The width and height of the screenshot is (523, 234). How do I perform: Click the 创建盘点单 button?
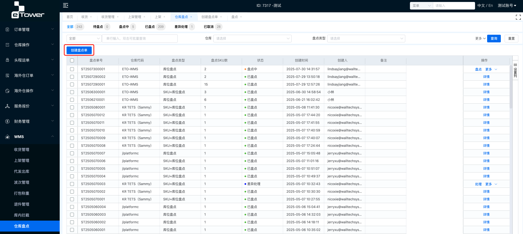pos(79,50)
